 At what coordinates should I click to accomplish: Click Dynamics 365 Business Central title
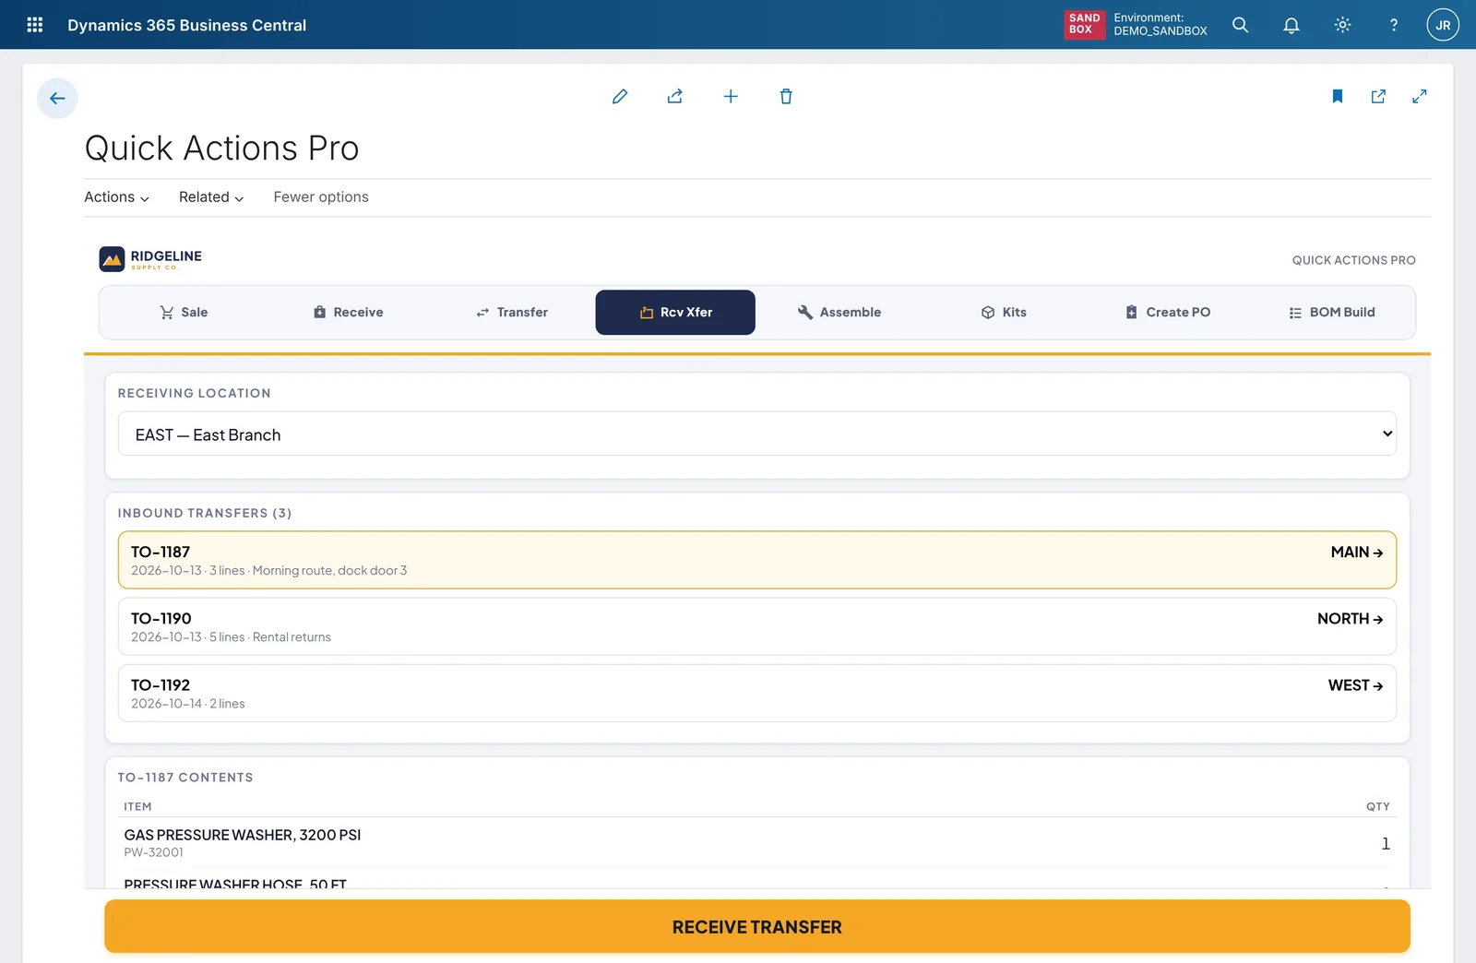coord(186,25)
